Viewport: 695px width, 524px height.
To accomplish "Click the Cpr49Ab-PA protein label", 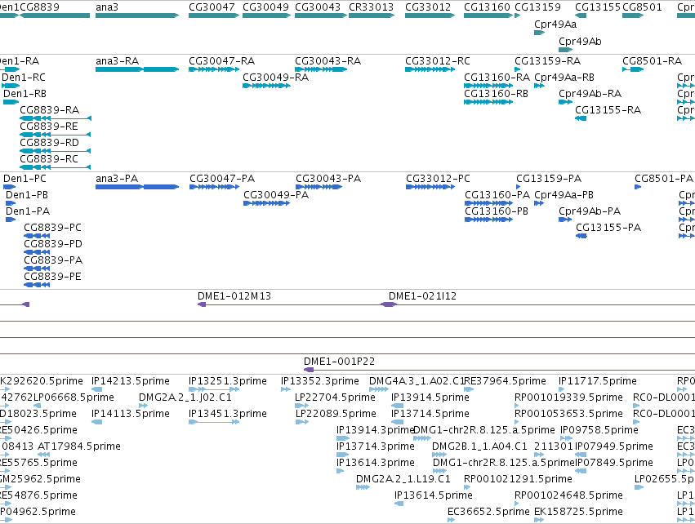I will [590, 211].
